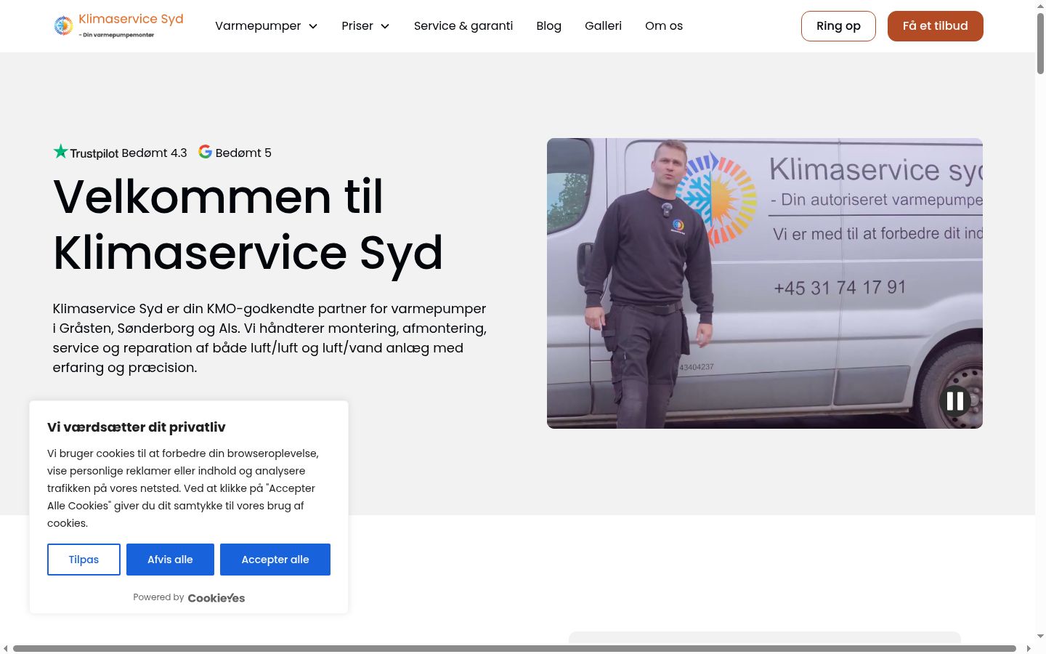The height and width of the screenshot is (654, 1046).
Task: Accept cookies with Accepter alle
Action: 275,560
